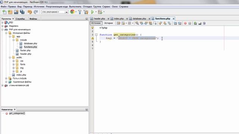Click the Debug Project icon

(100, 12)
